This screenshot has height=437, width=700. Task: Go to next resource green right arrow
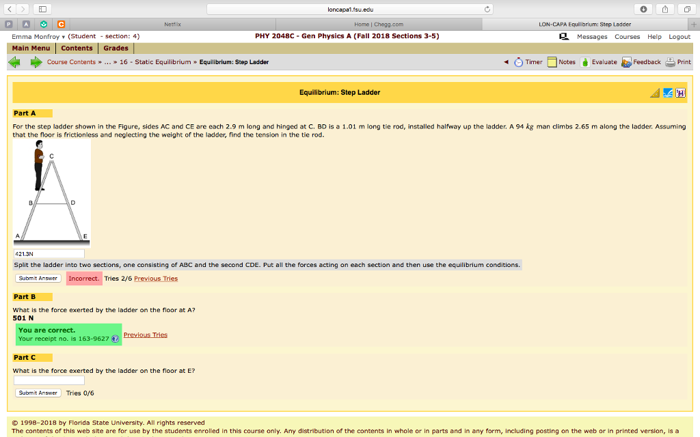point(36,62)
